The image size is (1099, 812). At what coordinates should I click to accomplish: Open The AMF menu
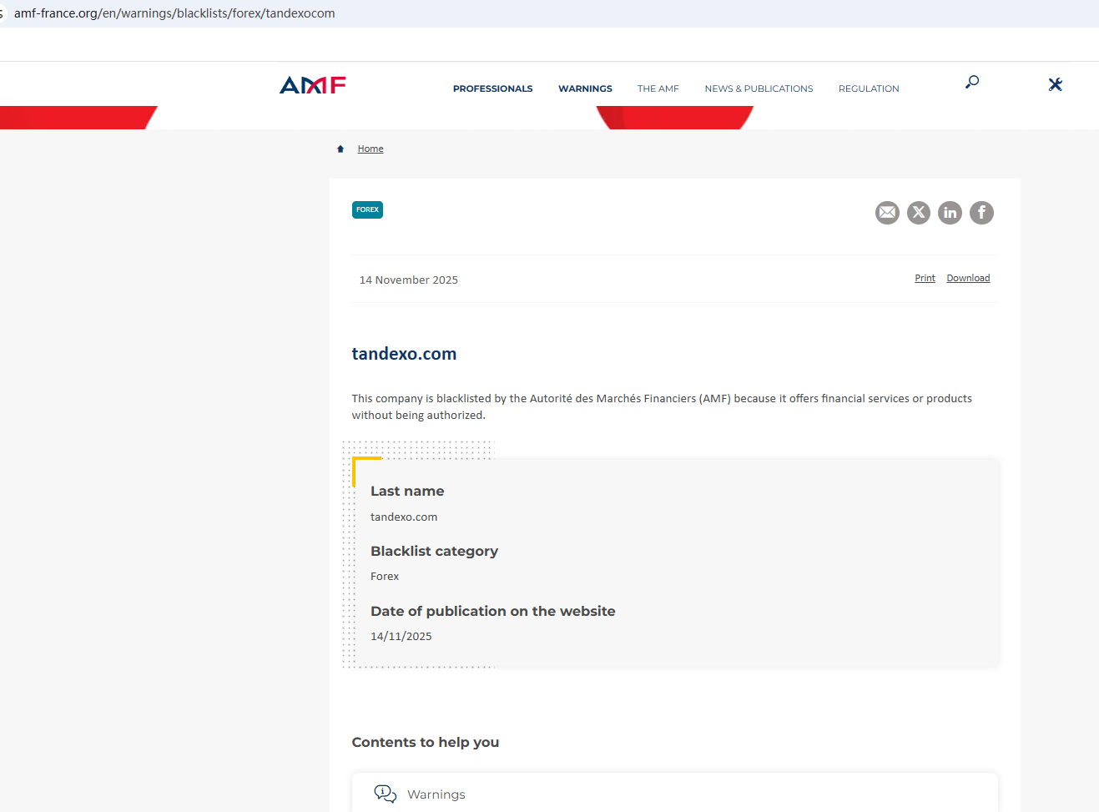[x=658, y=88]
